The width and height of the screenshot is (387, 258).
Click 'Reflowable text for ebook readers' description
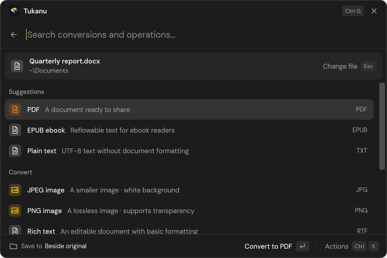[123, 130]
